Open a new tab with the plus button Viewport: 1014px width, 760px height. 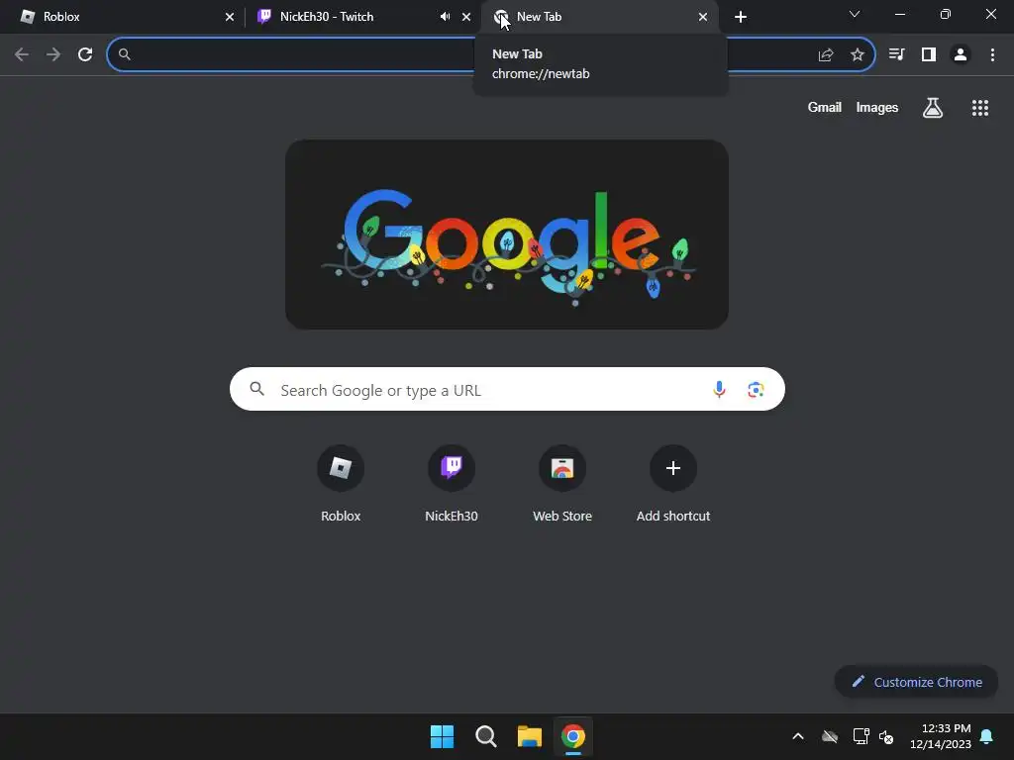click(741, 17)
